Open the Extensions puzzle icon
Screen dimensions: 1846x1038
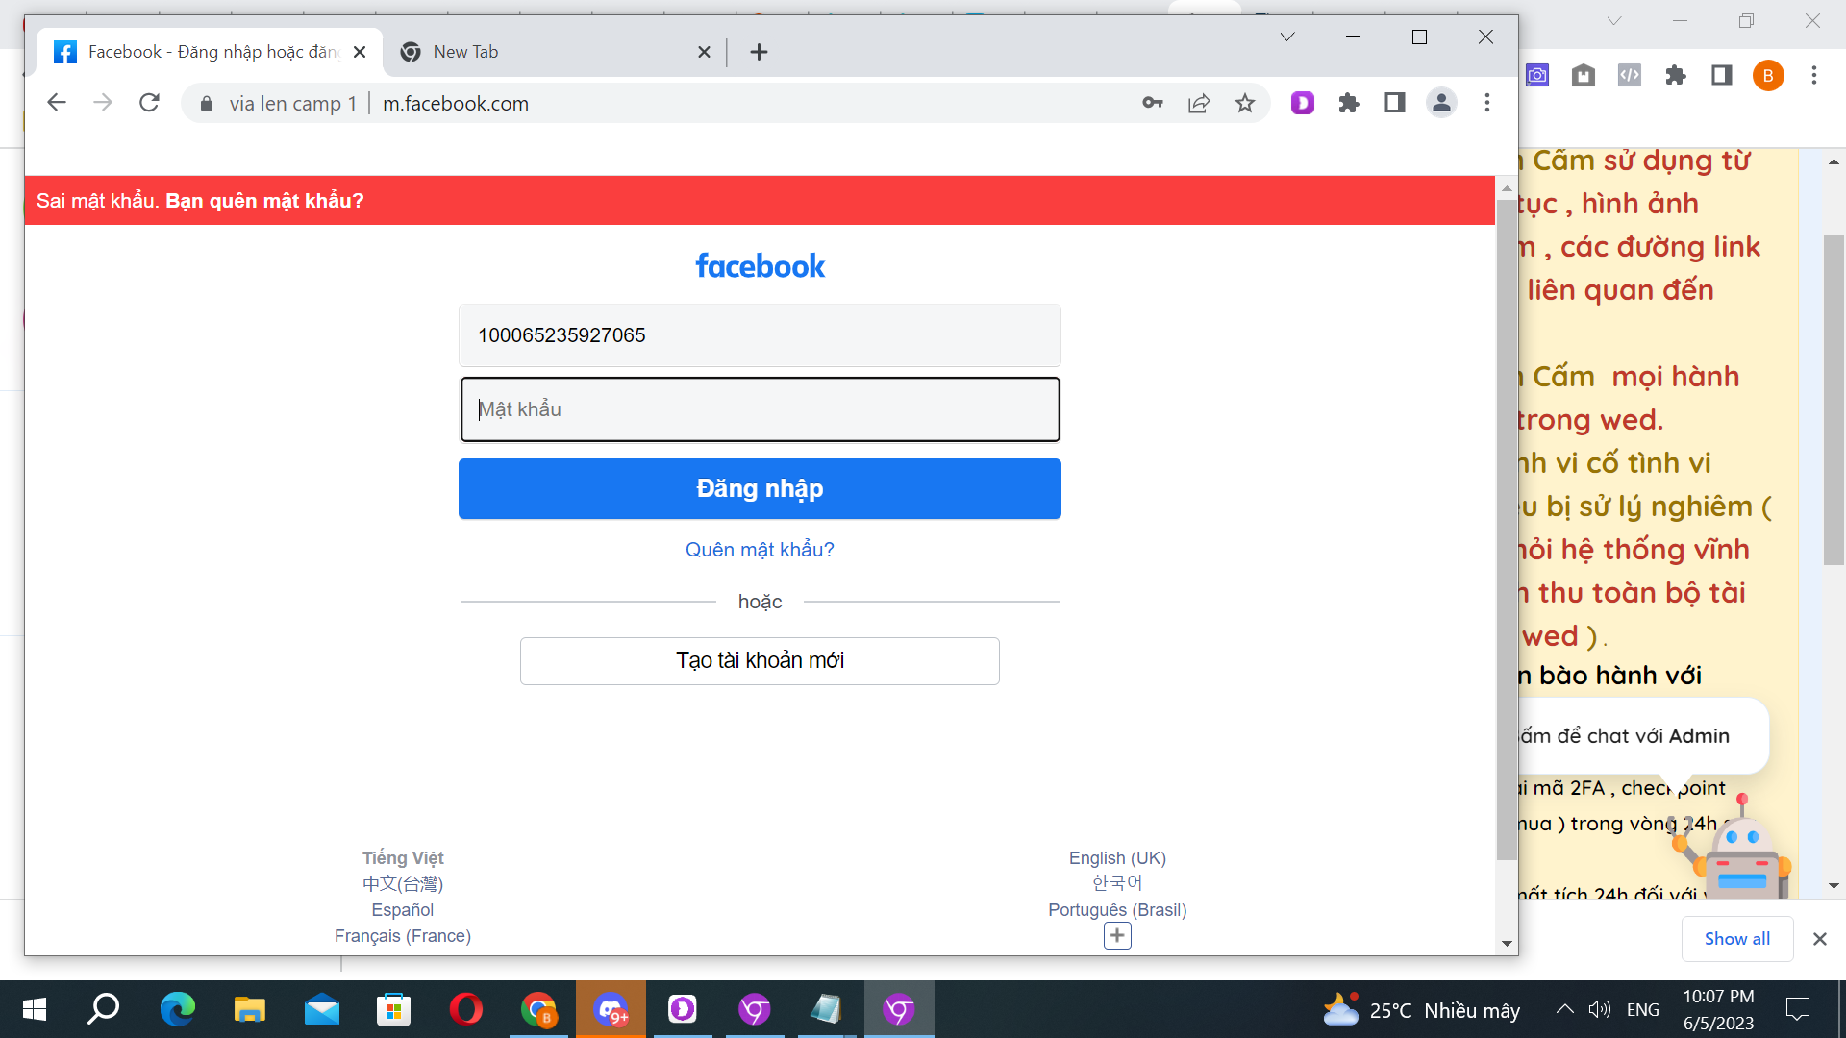[1348, 103]
